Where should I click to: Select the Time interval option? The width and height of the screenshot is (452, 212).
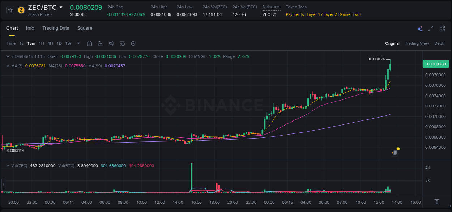pos(11,43)
